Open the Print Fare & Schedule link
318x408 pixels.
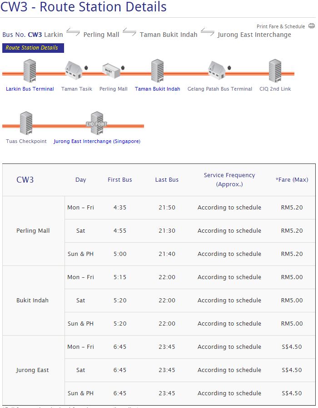(x=281, y=26)
